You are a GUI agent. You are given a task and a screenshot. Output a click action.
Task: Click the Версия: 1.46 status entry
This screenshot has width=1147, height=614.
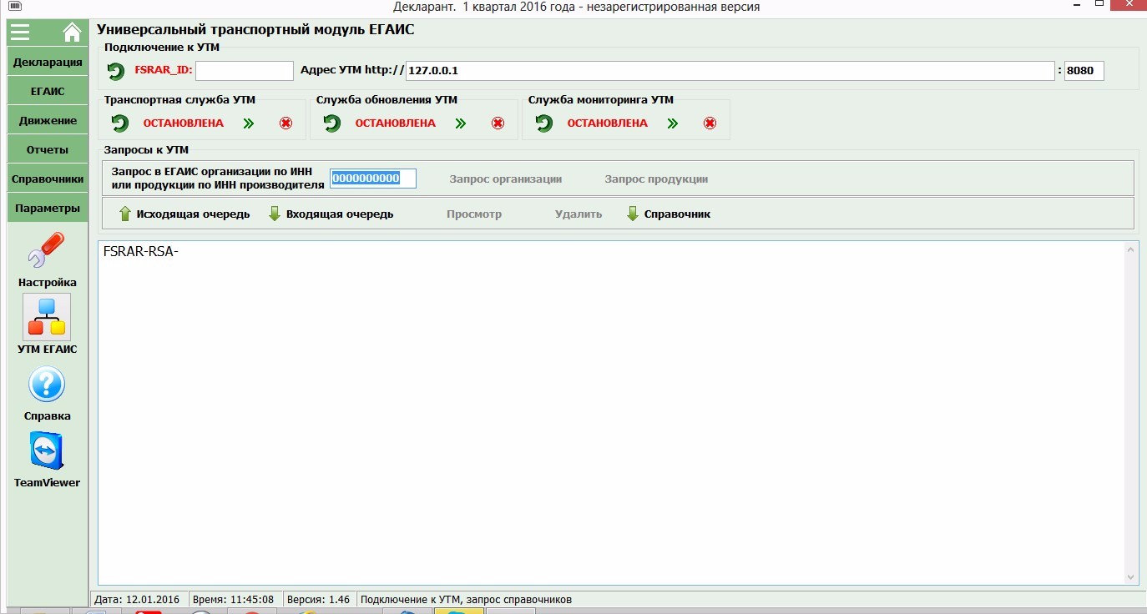coord(318,599)
